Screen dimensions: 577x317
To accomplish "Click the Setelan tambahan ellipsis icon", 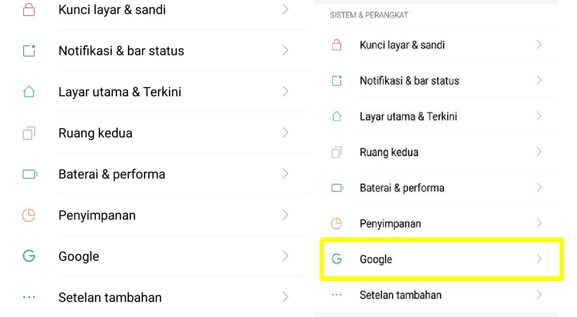I will click(x=28, y=297).
